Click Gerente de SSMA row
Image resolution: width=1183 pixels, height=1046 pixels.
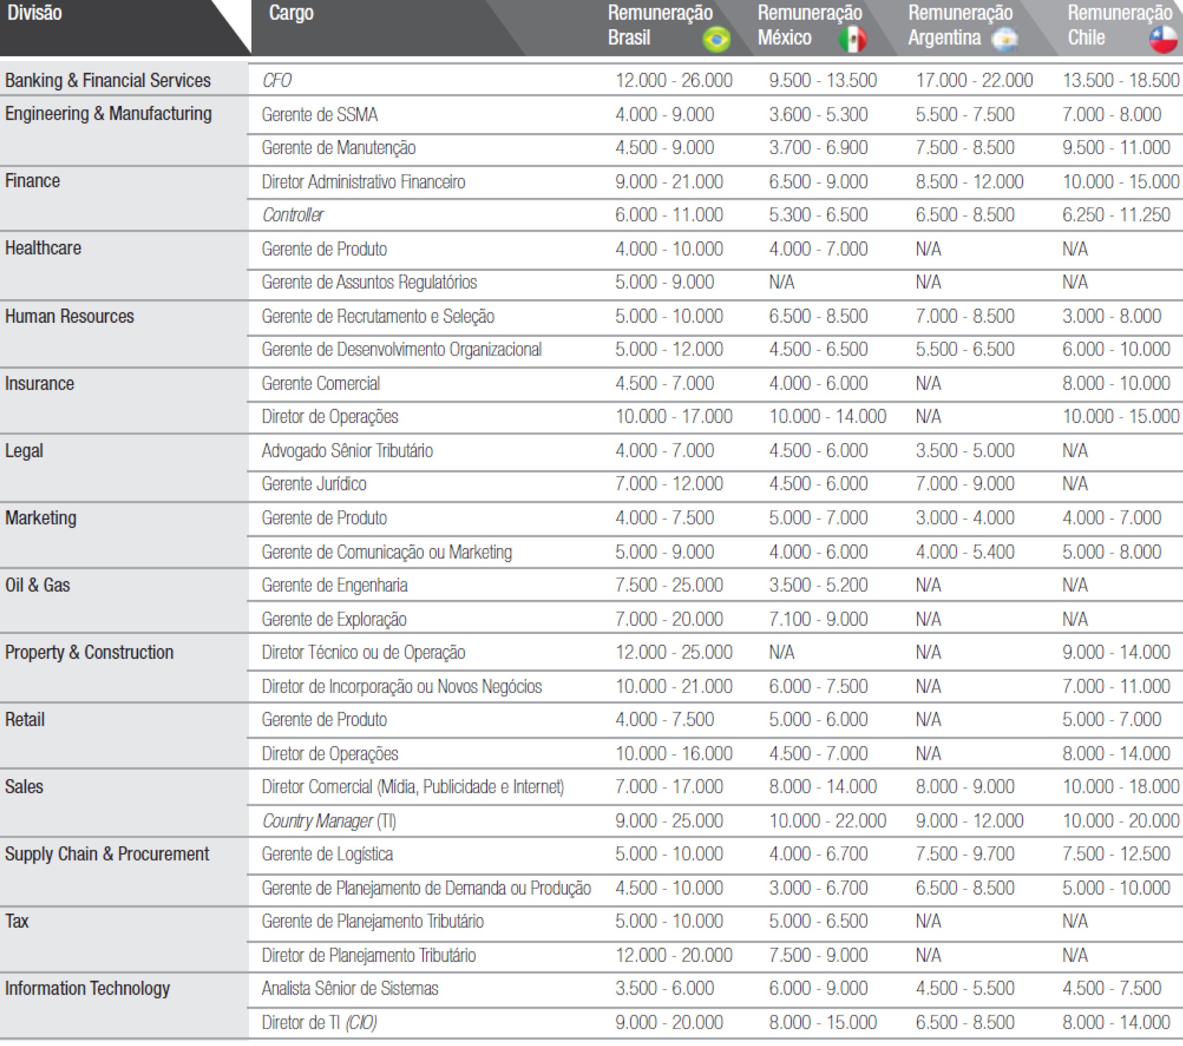(320, 114)
